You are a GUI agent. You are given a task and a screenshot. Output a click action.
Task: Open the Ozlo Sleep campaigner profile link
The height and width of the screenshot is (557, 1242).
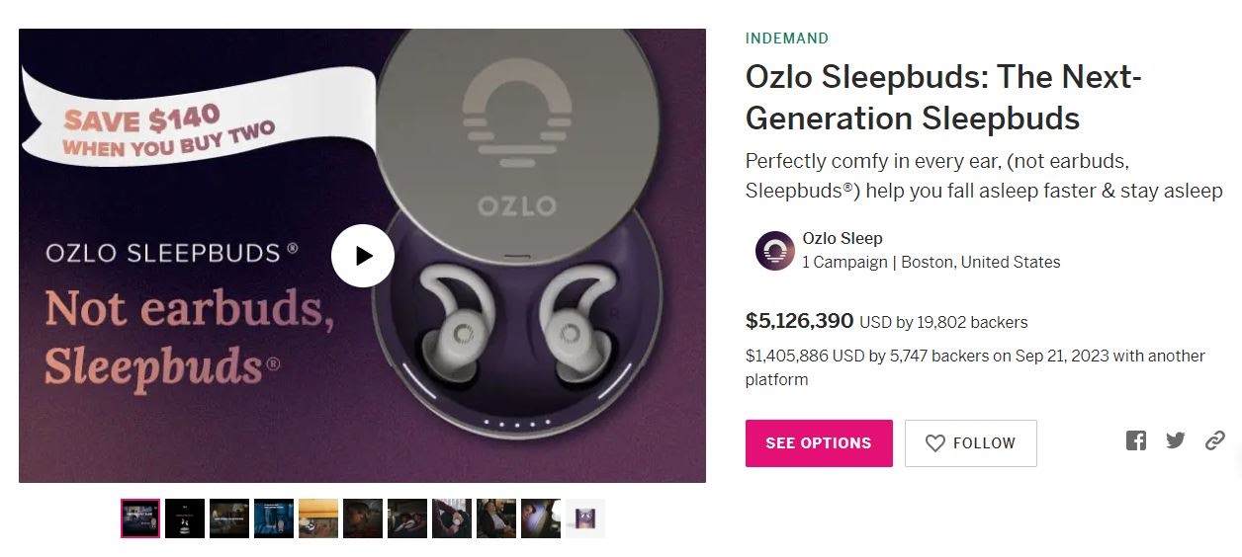pyautogui.click(x=843, y=238)
